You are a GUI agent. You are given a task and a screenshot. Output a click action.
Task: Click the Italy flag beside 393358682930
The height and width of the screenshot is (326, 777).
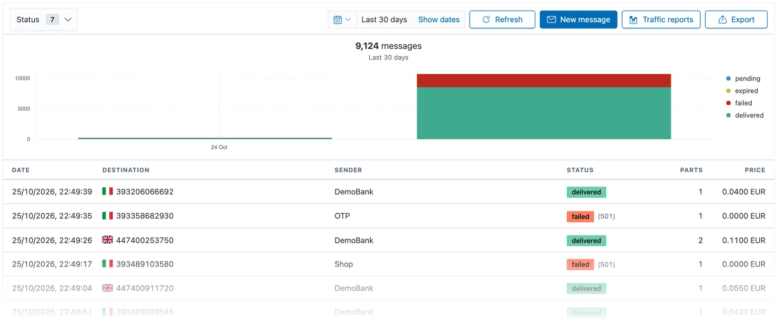(x=108, y=216)
